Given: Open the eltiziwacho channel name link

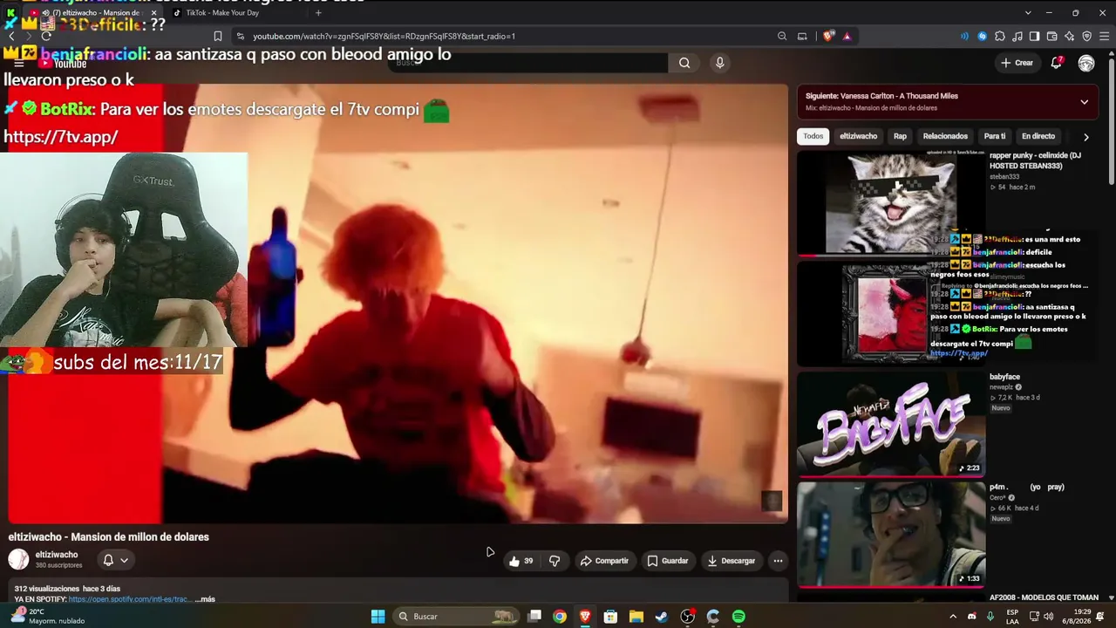Looking at the screenshot, I should pyautogui.click(x=57, y=555).
